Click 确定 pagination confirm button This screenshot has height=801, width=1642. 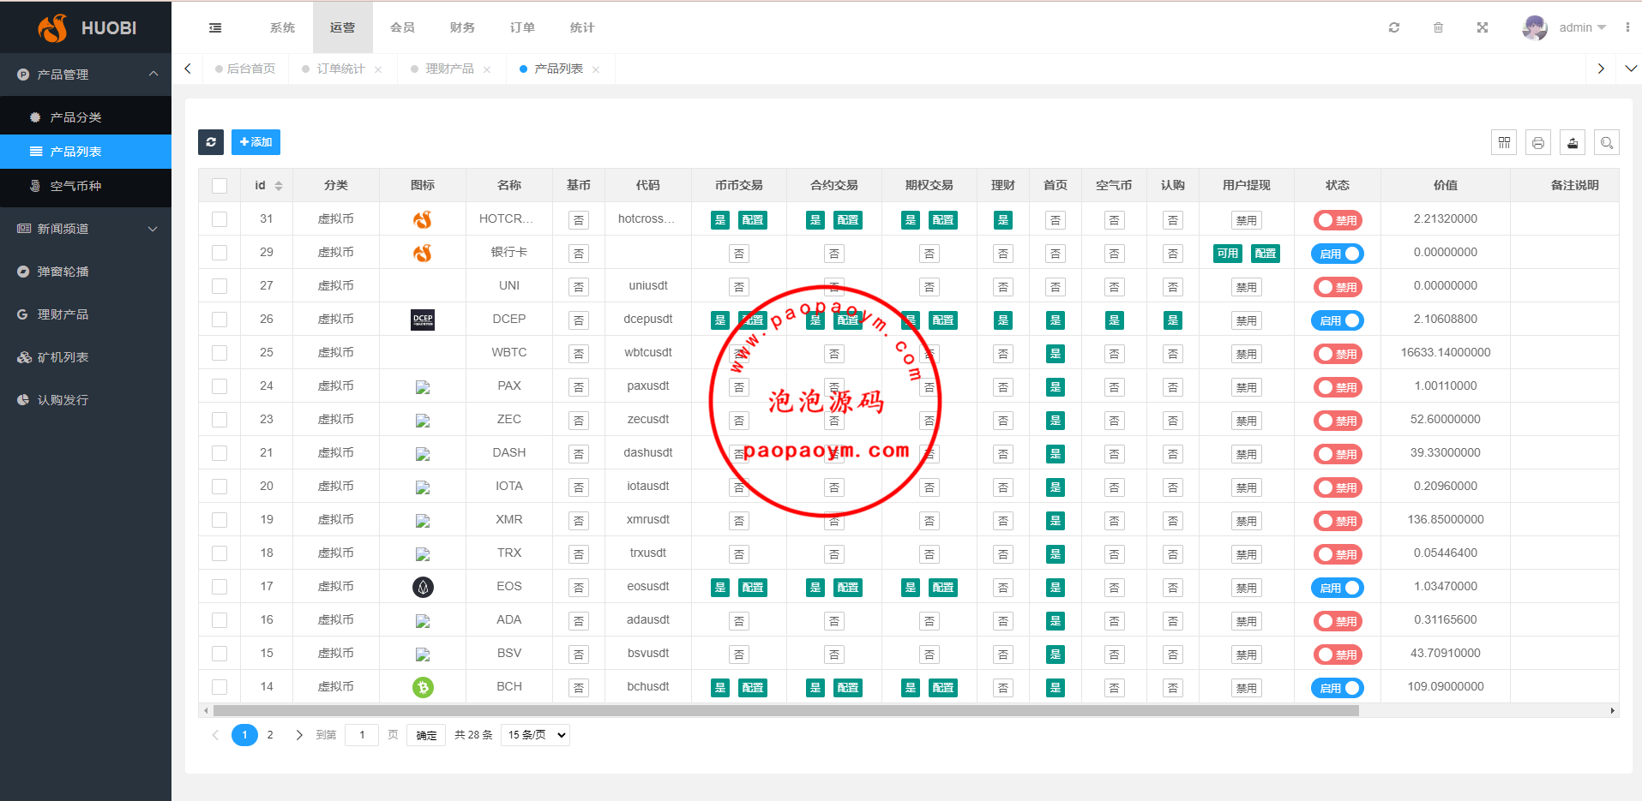[426, 735]
